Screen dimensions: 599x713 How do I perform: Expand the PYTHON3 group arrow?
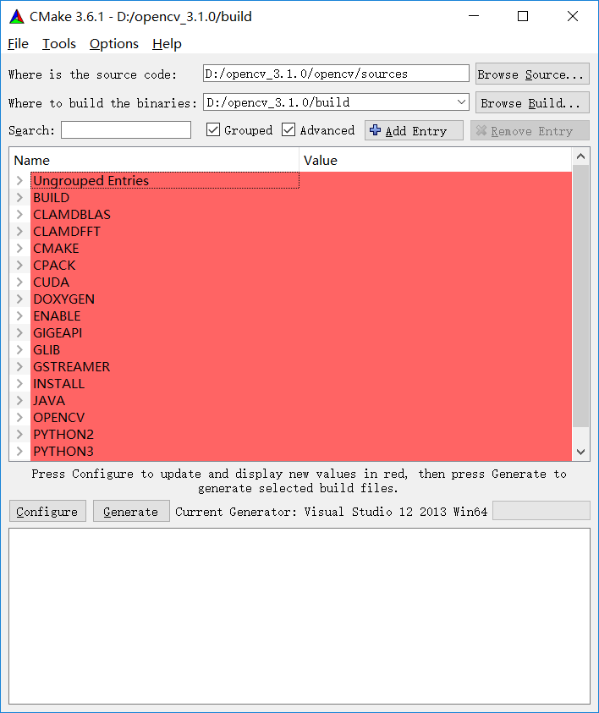(19, 451)
